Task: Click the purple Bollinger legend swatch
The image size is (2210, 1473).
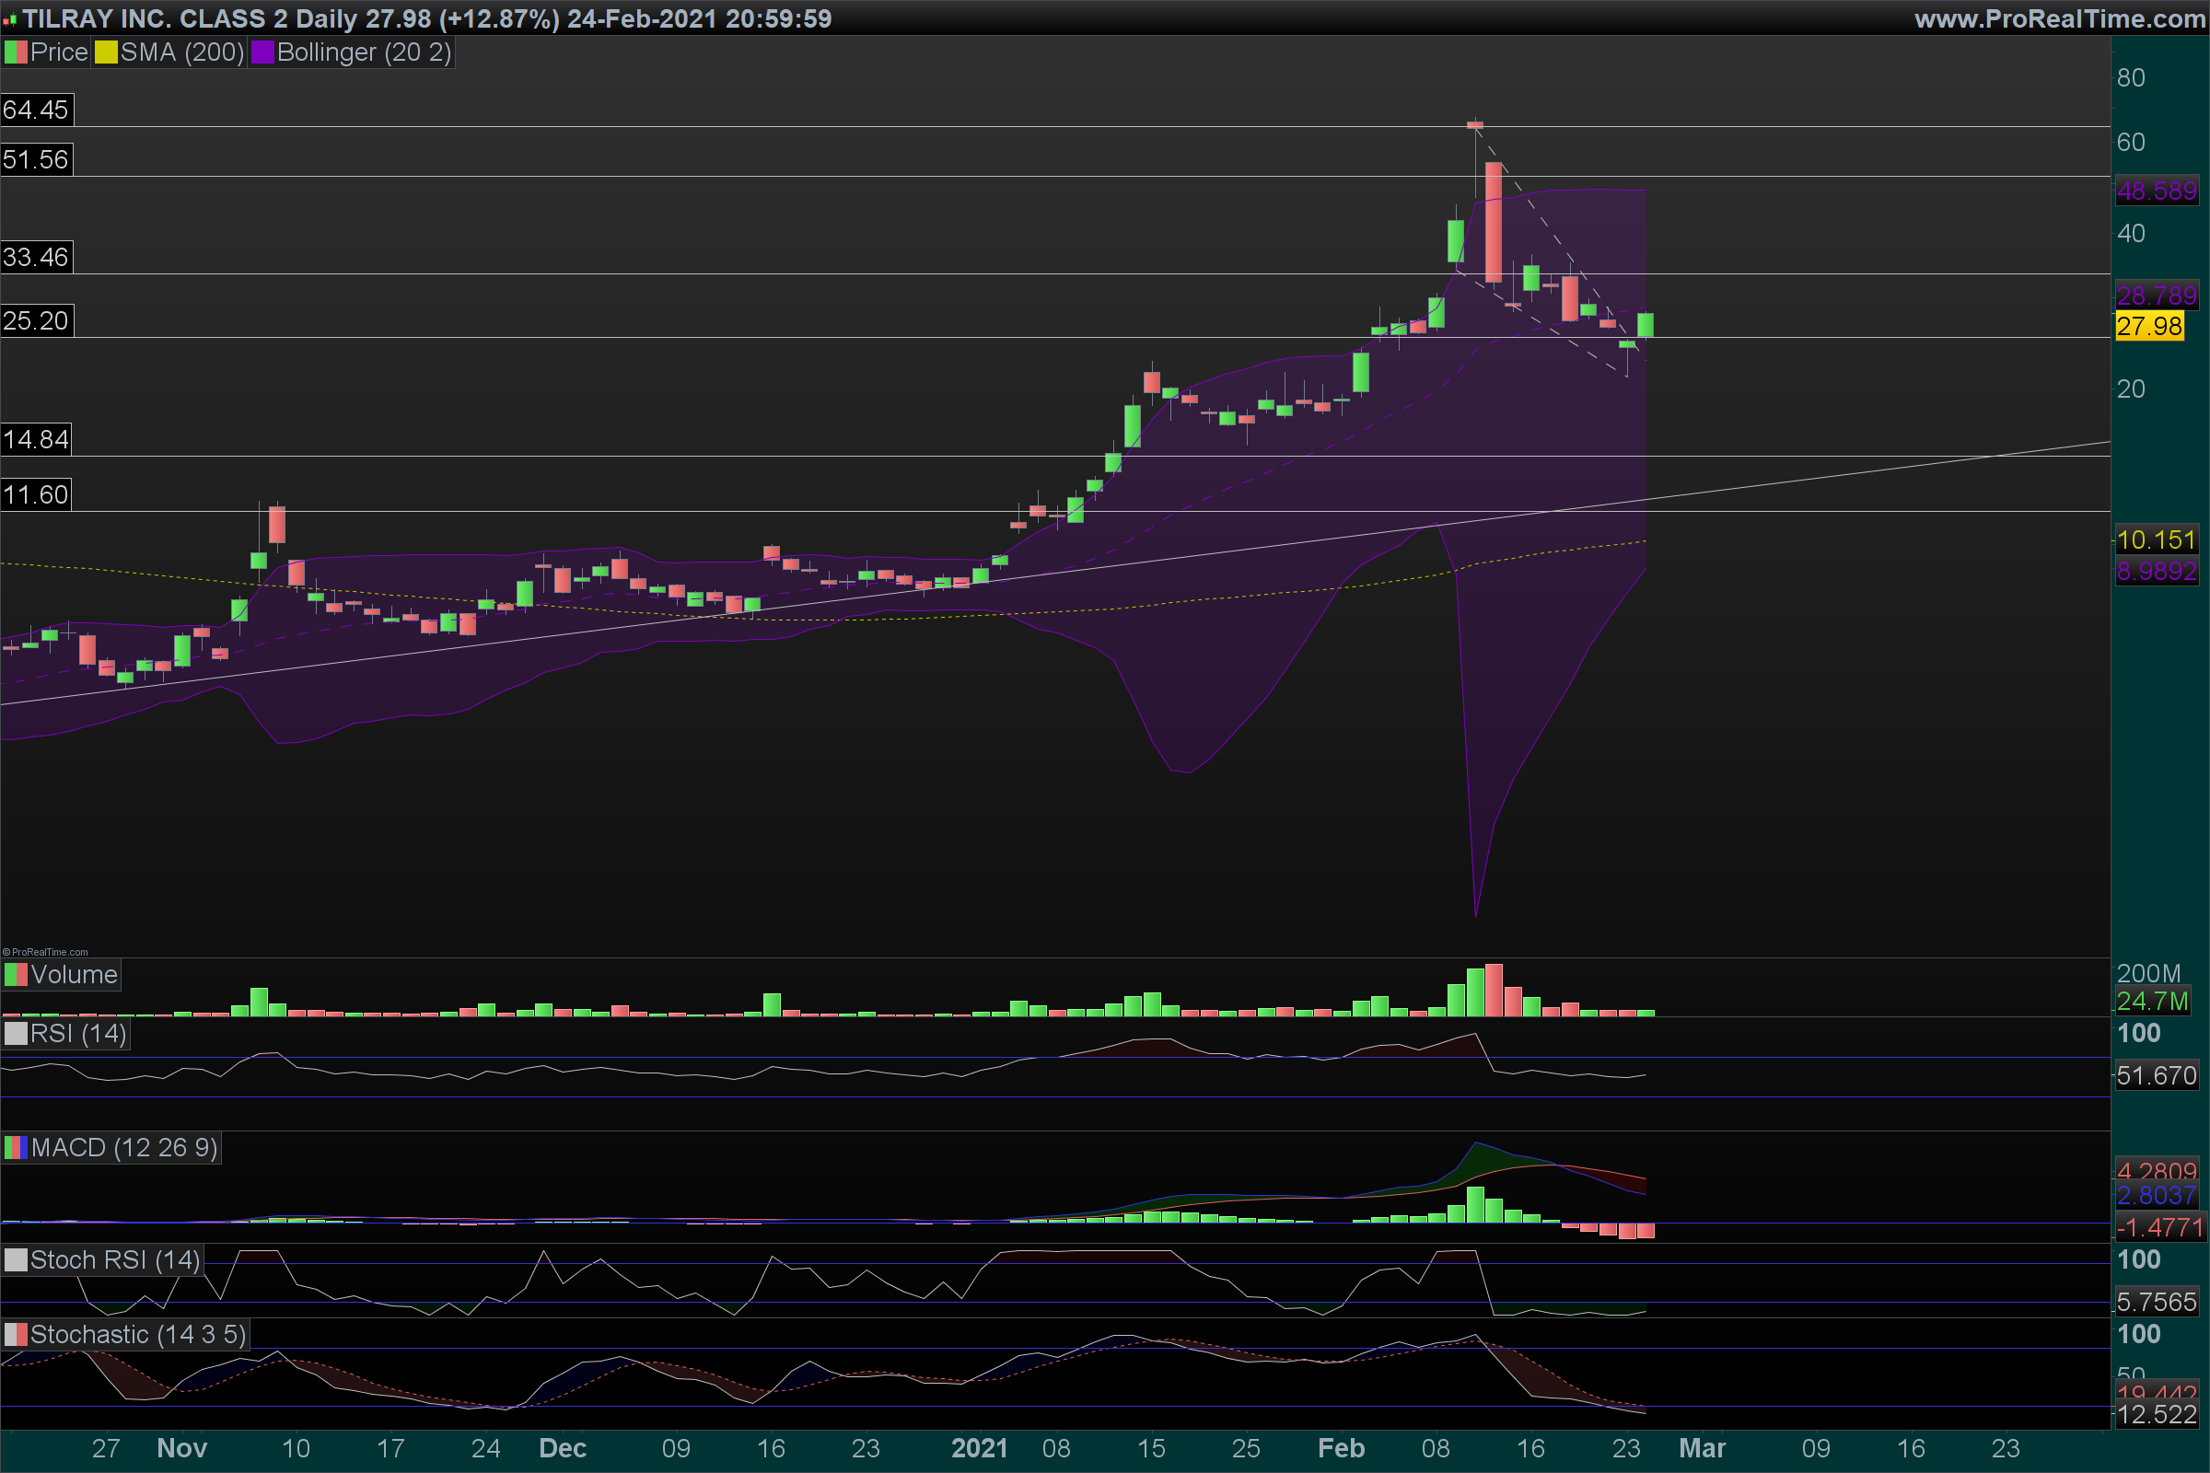Action: [x=262, y=52]
